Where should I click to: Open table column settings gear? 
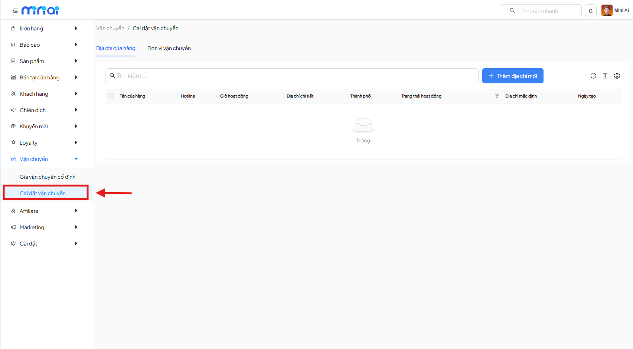(x=617, y=76)
